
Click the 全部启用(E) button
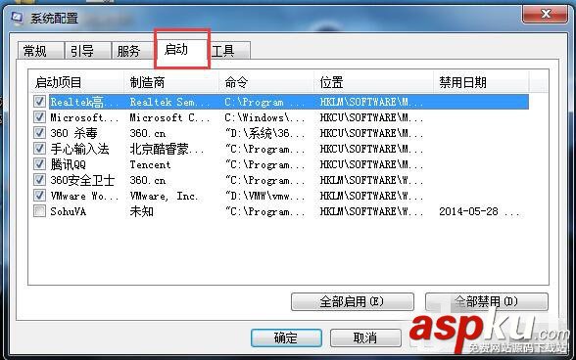(x=353, y=301)
